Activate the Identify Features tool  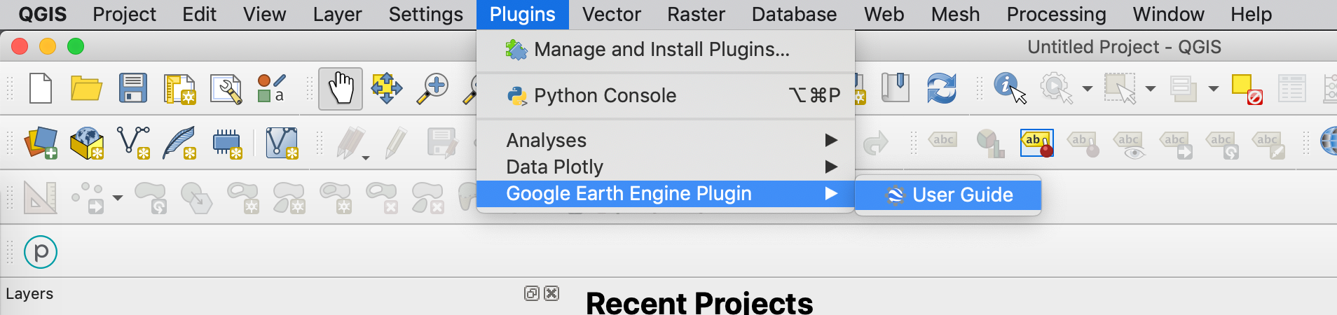tap(1009, 88)
